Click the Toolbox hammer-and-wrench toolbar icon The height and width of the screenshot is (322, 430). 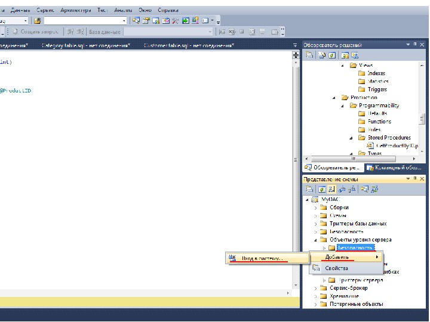pos(175,20)
